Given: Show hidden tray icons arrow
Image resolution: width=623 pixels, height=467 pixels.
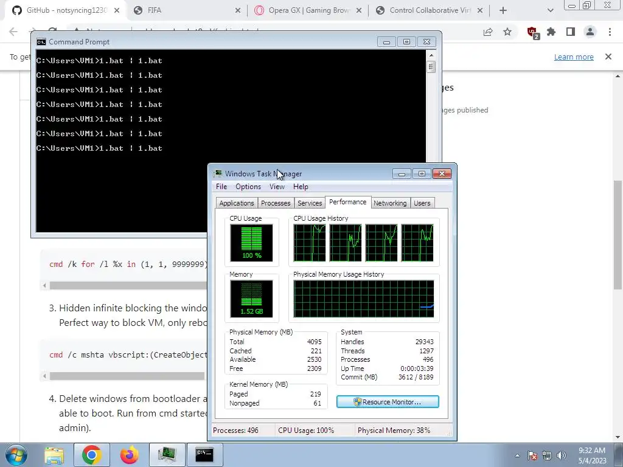Looking at the screenshot, I should click(x=517, y=456).
